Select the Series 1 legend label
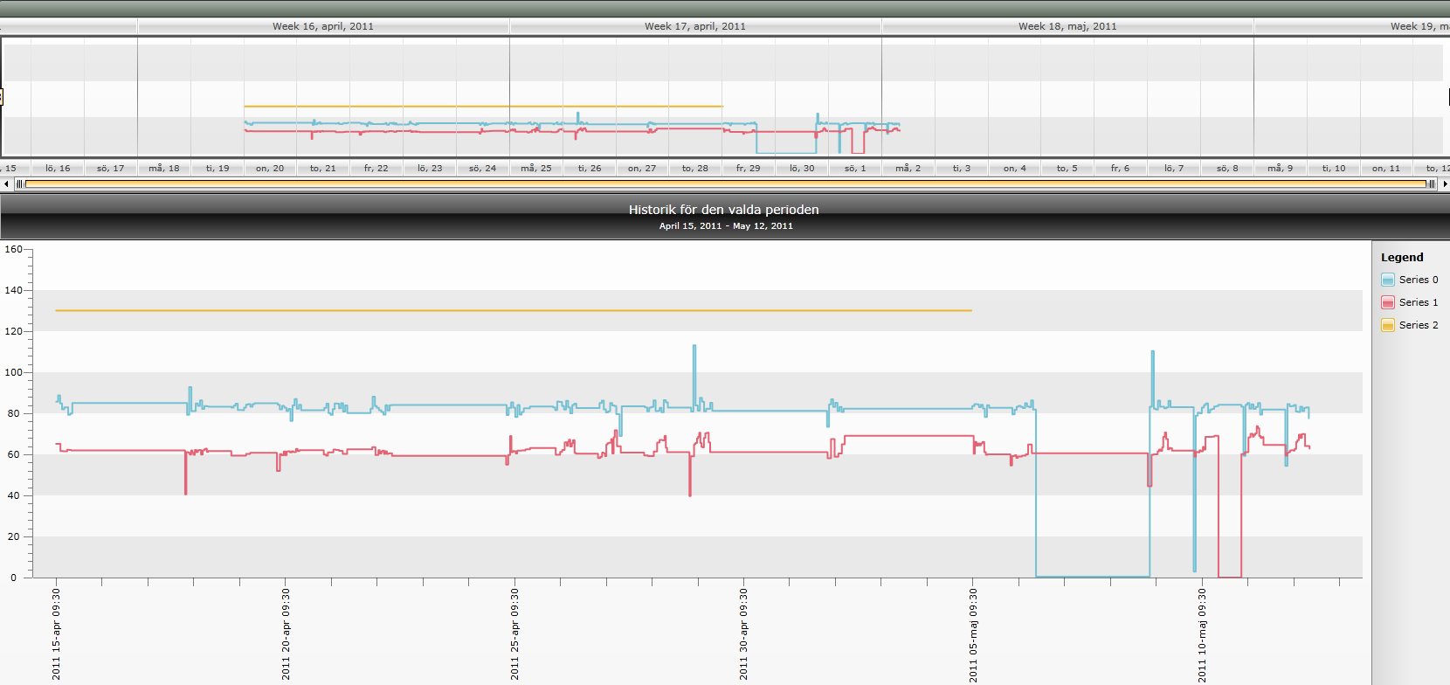 1419,302
